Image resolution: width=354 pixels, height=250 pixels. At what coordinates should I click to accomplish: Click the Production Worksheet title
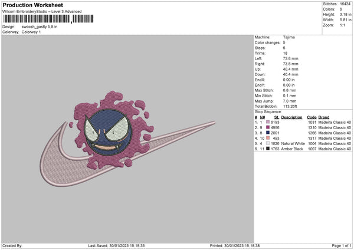pos(32,5)
